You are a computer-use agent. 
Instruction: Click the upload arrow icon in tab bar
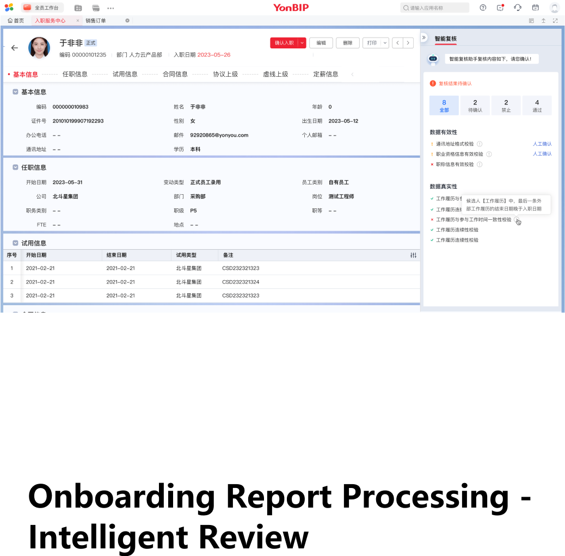543,21
